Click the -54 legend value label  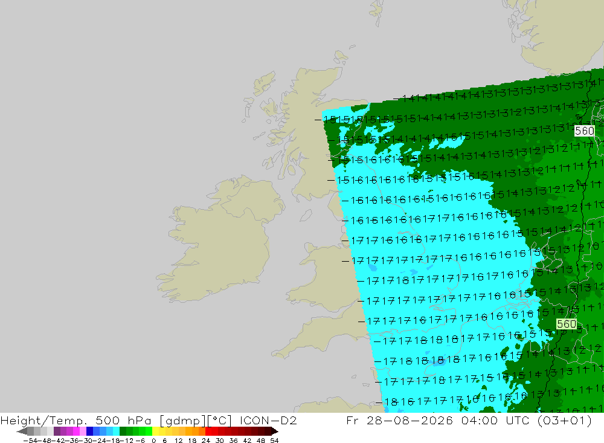coord(30,441)
